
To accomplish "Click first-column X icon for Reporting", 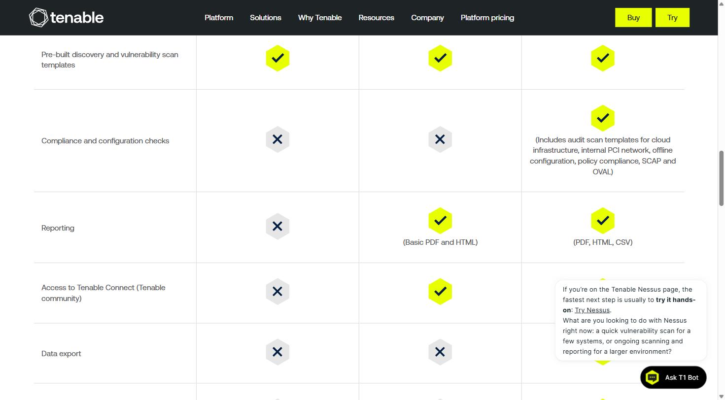I will tap(277, 226).
